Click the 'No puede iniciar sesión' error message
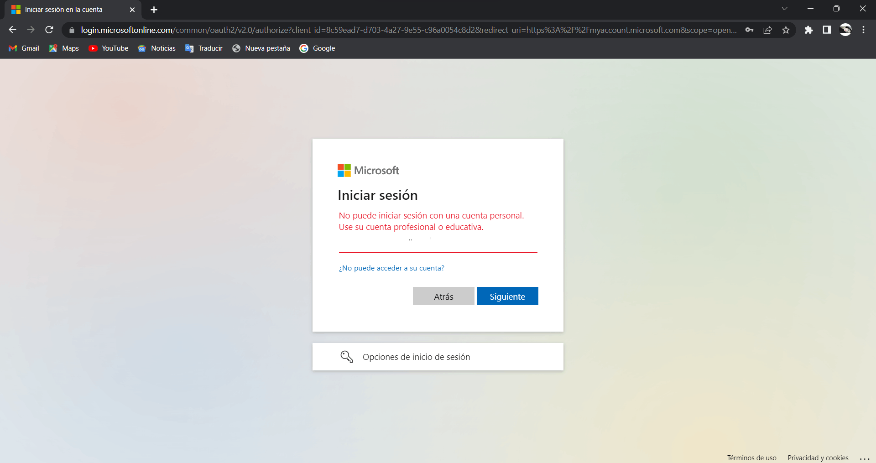876x463 pixels. [431, 221]
